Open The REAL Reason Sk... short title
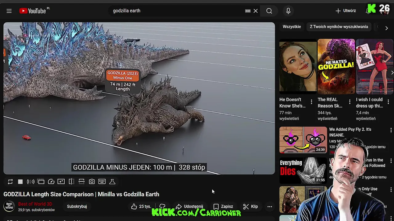This screenshot has width=394, height=221. point(330,103)
